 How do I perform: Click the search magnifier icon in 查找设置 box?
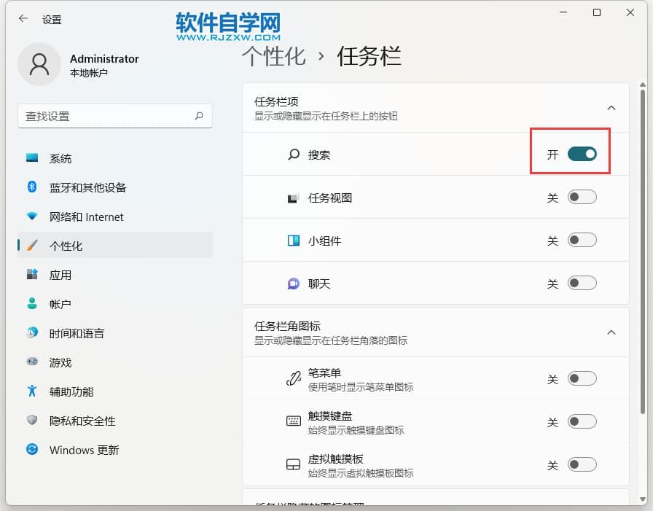199,116
